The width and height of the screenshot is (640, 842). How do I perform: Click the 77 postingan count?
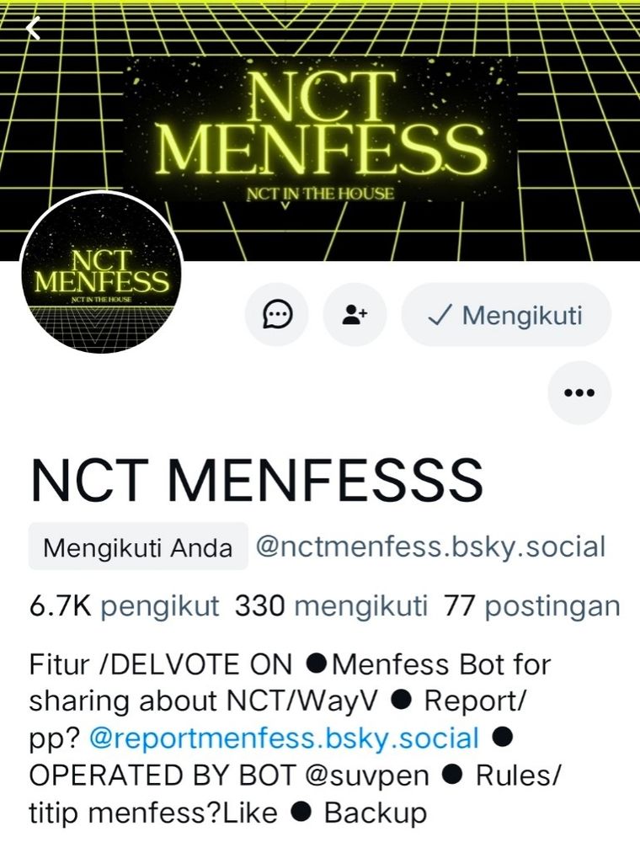[x=531, y=606]
